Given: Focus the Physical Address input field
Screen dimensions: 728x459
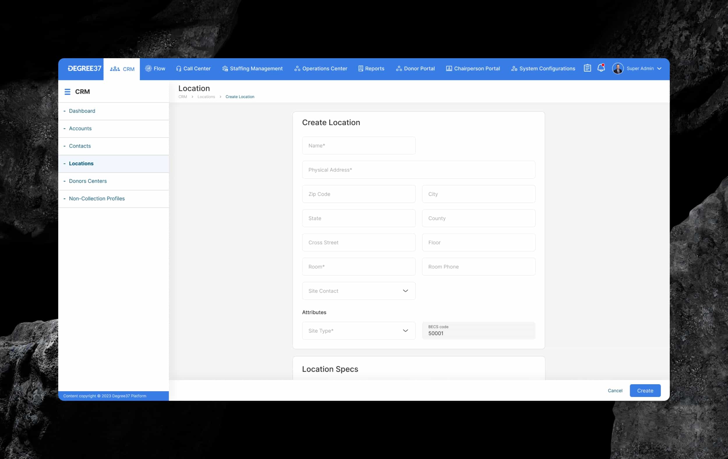Looking at the screenshot, I should 418,170.
